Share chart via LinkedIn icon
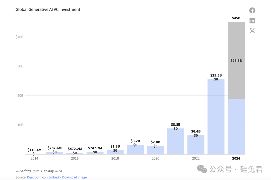This screenshot has width=271, height=180. click(252, 21)
